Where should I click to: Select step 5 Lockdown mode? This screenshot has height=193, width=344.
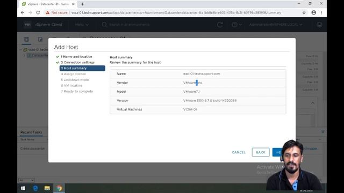point(75,80)
